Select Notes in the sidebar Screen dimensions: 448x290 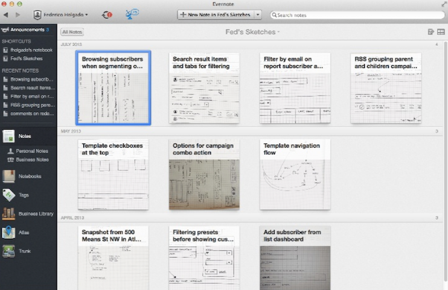tap(28, 136)
